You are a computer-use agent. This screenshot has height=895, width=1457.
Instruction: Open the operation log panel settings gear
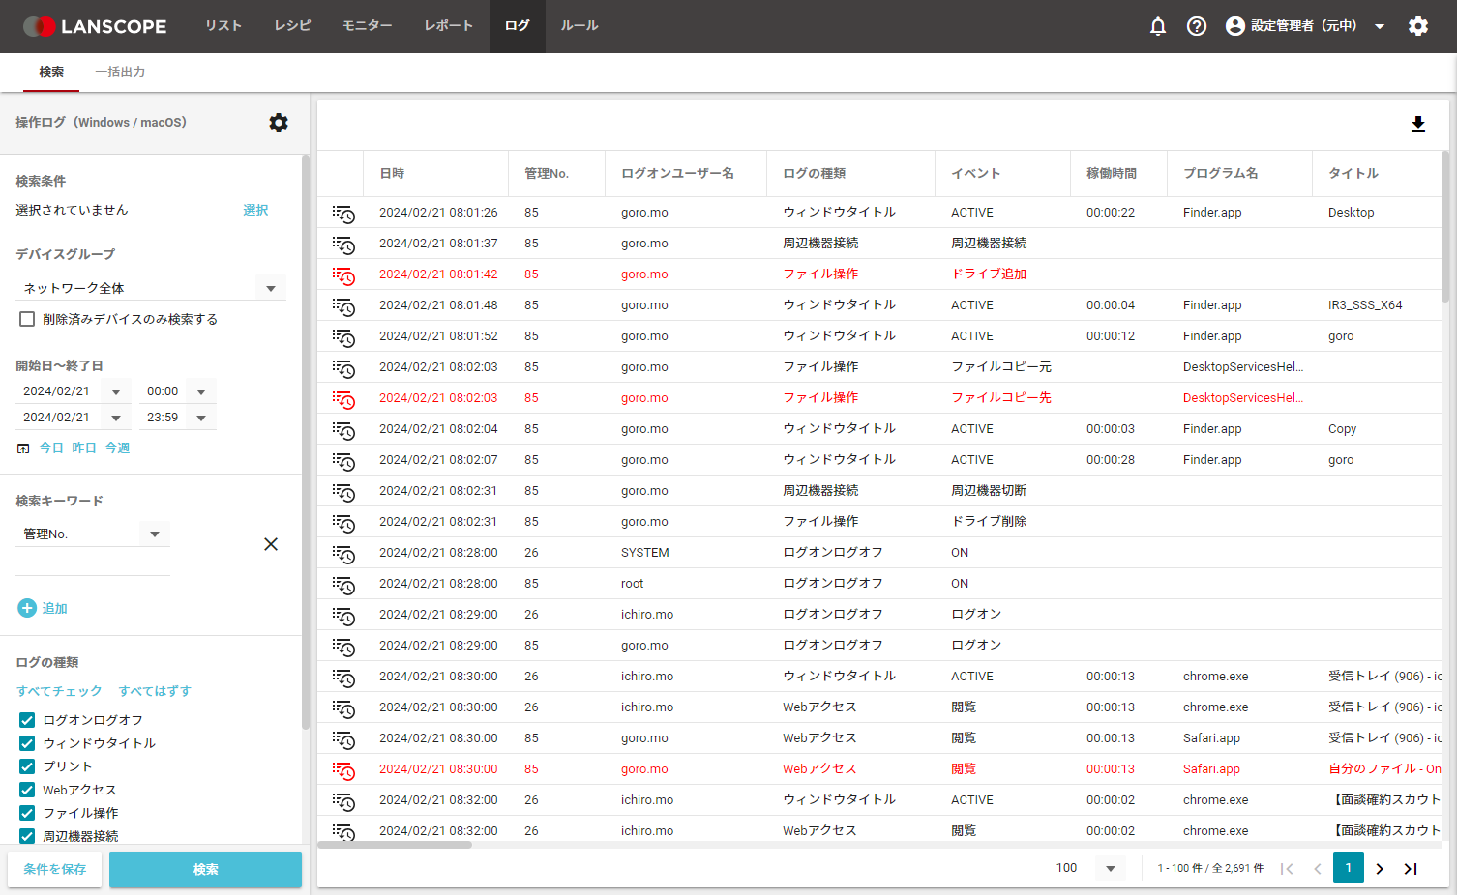[x=279, y=123]
